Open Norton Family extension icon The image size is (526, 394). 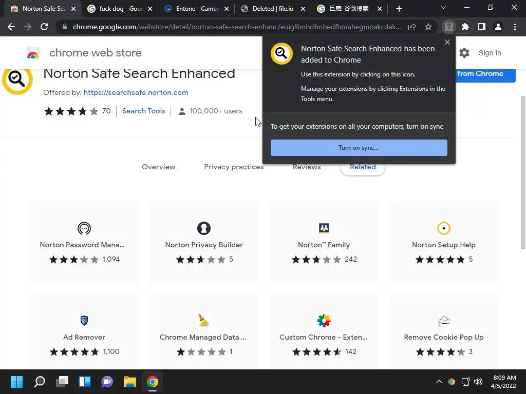point(324,228)
